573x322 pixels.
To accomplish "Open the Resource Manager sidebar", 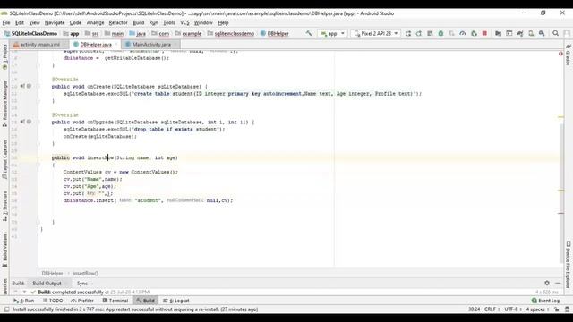I will pos(4,104).
